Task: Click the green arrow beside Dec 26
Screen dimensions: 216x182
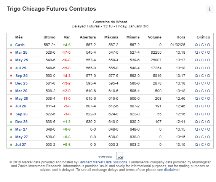Action: pyautogui.click(x=11, y=122)
